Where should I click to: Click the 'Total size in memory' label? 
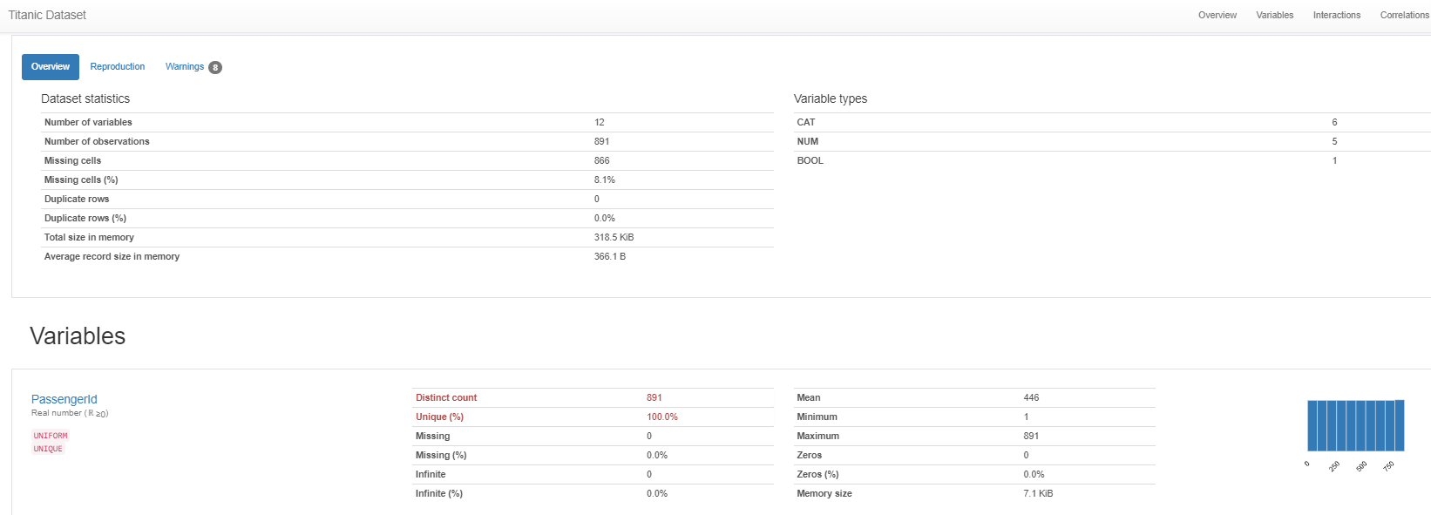pos(89,237)
